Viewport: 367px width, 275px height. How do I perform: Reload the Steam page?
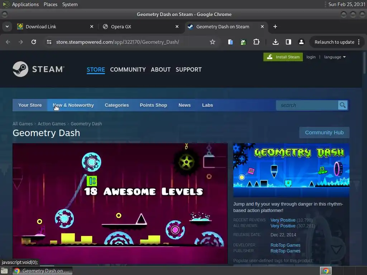[34, 42]
